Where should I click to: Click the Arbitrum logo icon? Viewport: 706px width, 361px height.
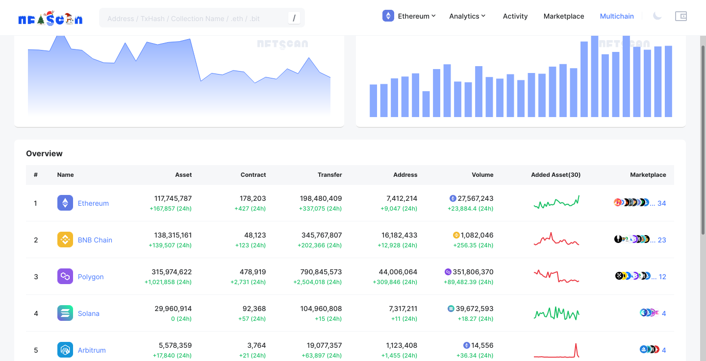[x=65, y=350]
